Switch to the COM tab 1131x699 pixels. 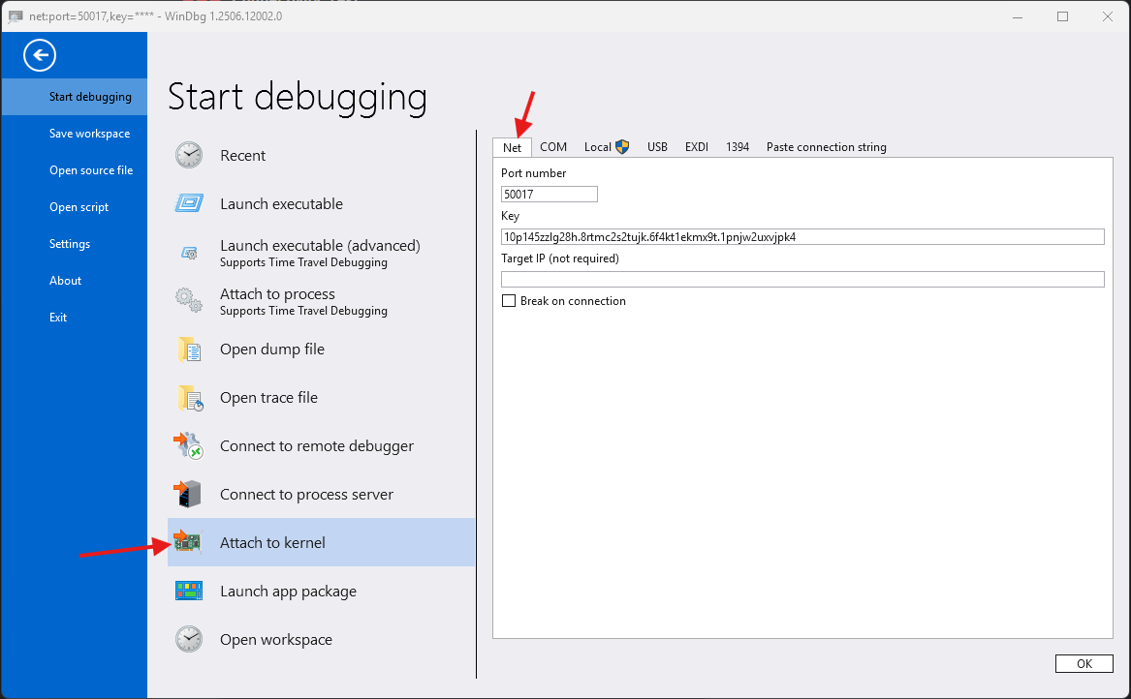(553, 147)
